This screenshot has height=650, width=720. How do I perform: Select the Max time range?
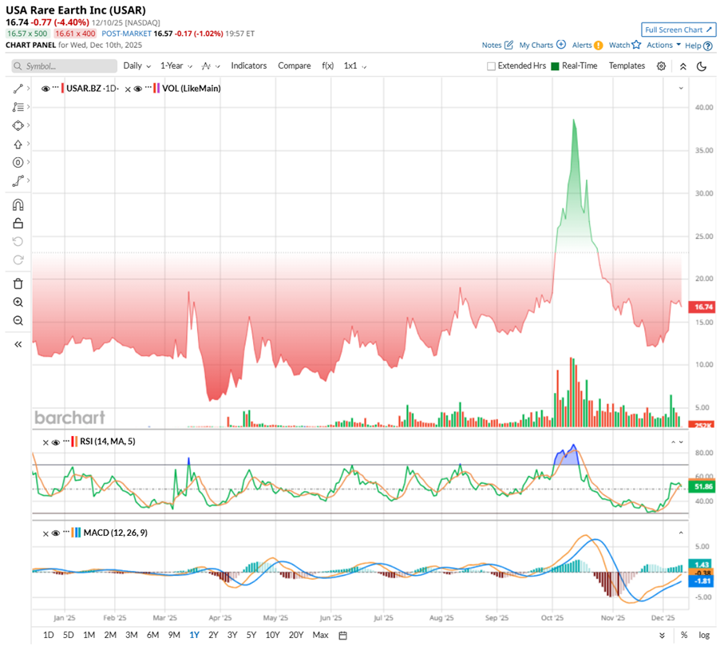click(320, 635)
